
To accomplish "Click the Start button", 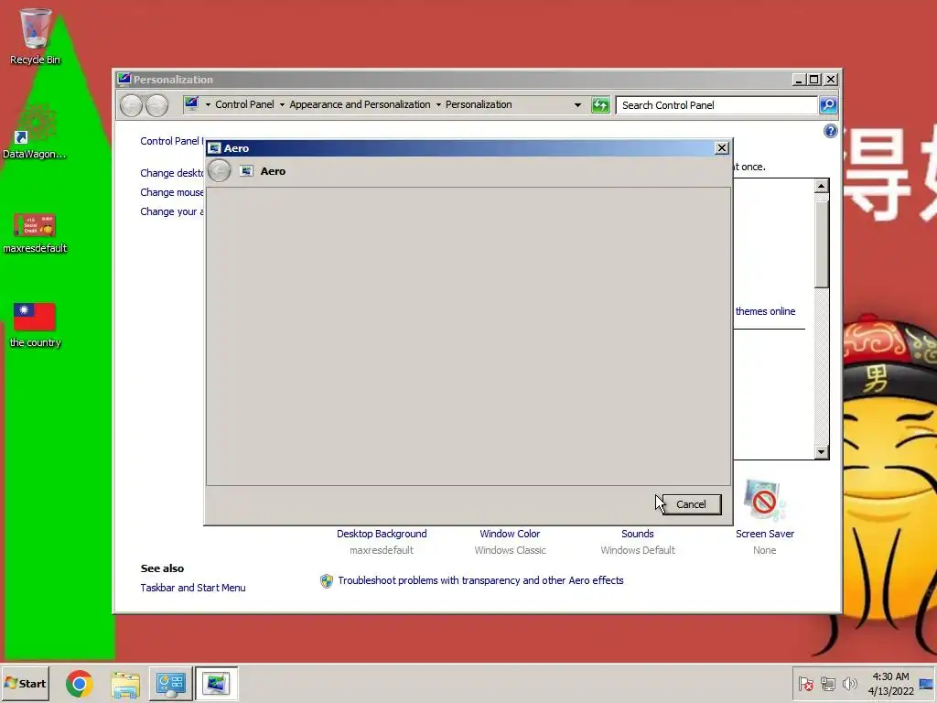I will 25,683.
